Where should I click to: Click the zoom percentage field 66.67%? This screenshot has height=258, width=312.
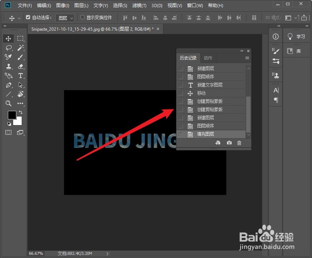click(x=36, y=253)
